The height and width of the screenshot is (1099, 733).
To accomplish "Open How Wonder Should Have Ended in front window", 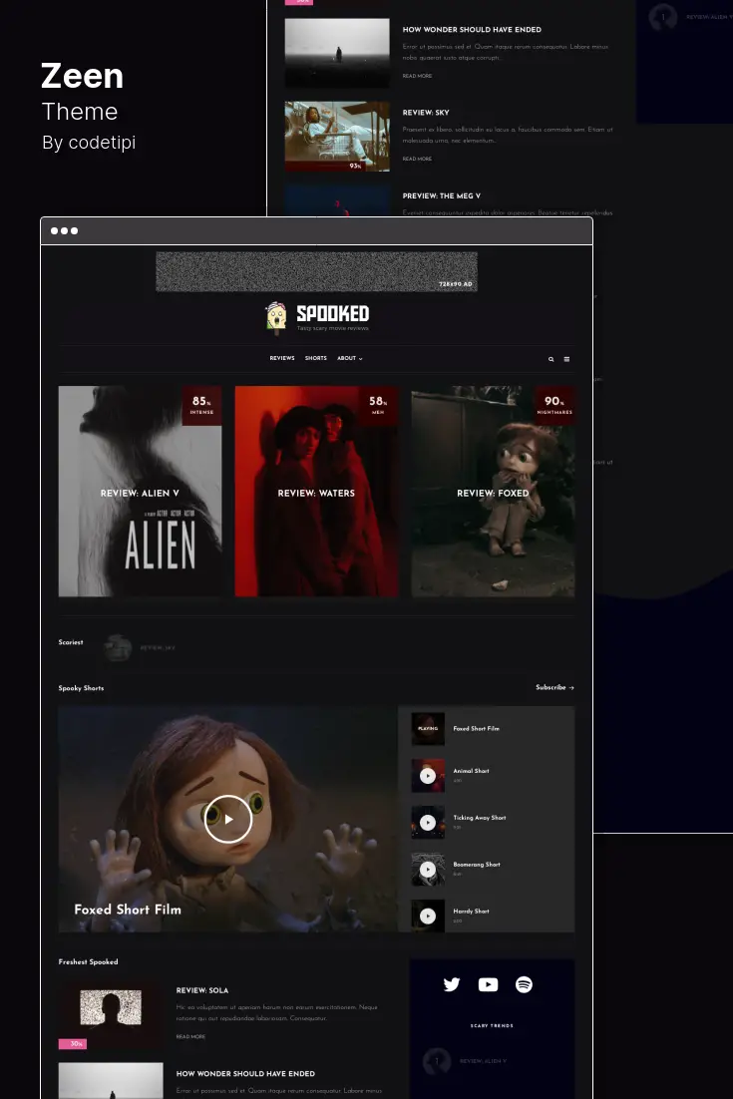I will point(245,1074).
